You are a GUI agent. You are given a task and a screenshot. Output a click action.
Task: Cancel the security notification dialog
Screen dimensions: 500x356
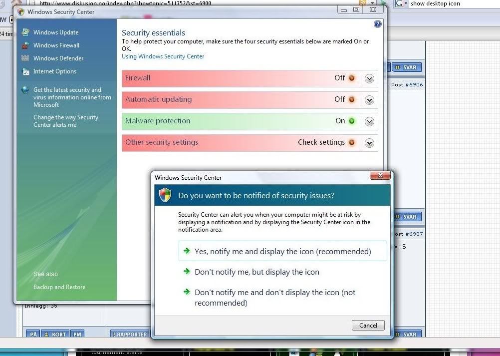tap(368, 326)
